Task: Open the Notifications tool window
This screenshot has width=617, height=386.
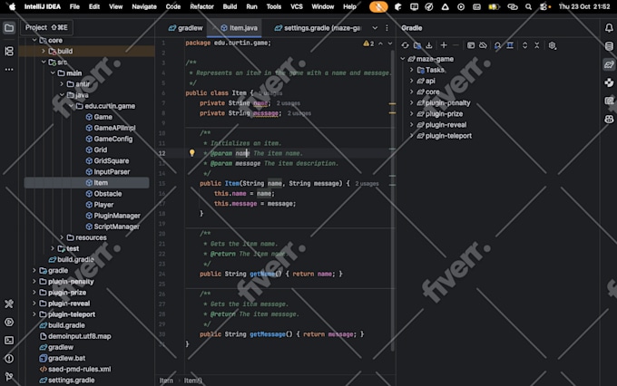Action: point(609,28)
